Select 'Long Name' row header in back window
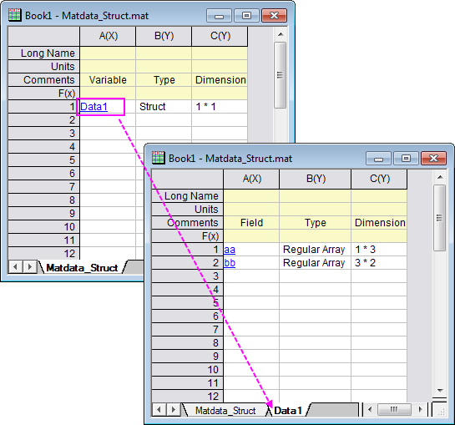455x425 pixels. coord(43,53)
